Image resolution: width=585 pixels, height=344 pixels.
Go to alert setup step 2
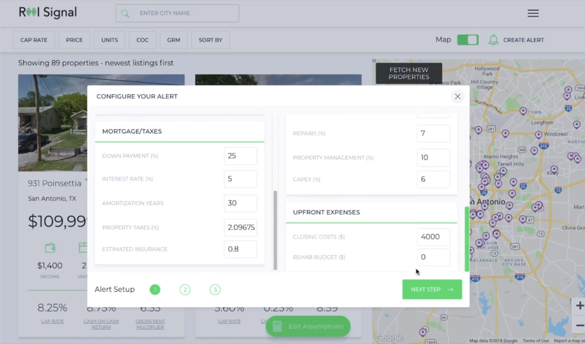[x=185, y=290]
